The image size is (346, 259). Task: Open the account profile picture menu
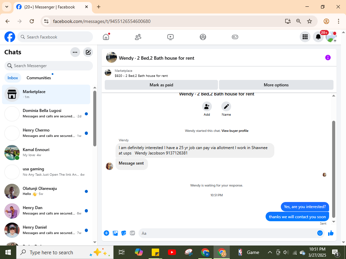click(331, 37)
